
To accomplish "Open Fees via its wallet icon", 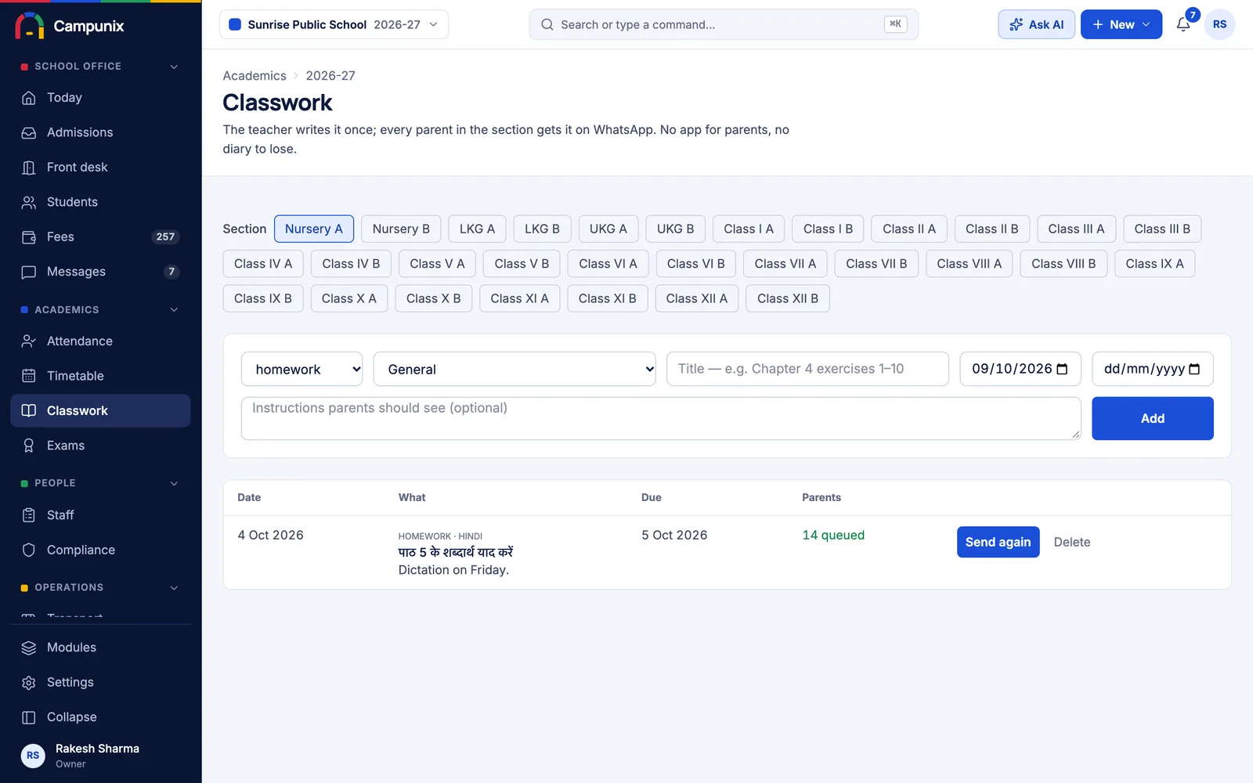I will pyautogui.click(x=29, y=236).
